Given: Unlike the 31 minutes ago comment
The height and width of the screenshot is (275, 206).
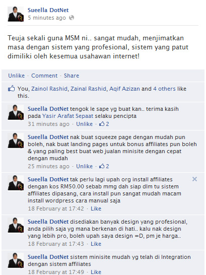Looking at the screenshot, I should tap(84, 124).
